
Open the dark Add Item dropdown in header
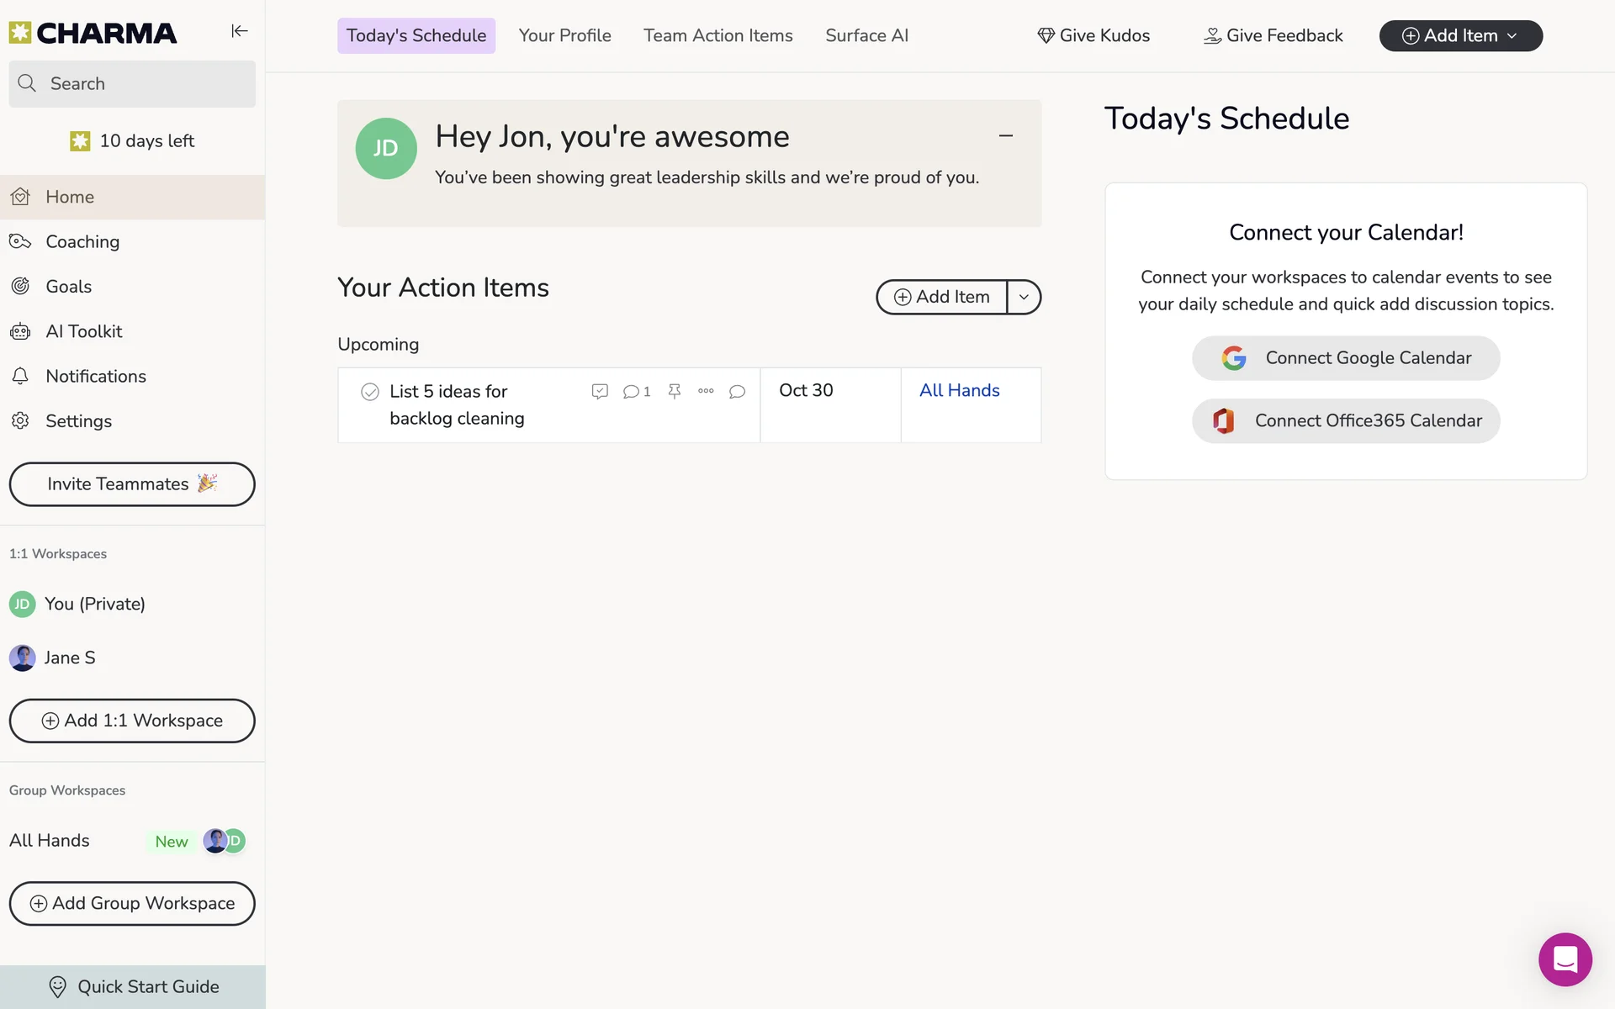(x=1460, y=35)
